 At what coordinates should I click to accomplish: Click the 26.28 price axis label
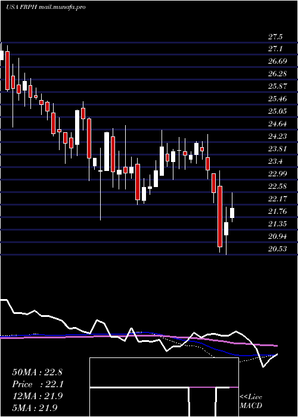click(x=277, y=74)
